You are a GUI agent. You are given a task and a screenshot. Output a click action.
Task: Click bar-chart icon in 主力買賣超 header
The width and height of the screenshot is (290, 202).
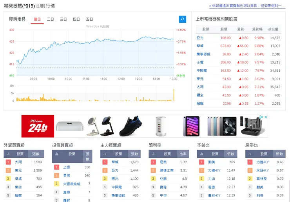pos(105,154)
